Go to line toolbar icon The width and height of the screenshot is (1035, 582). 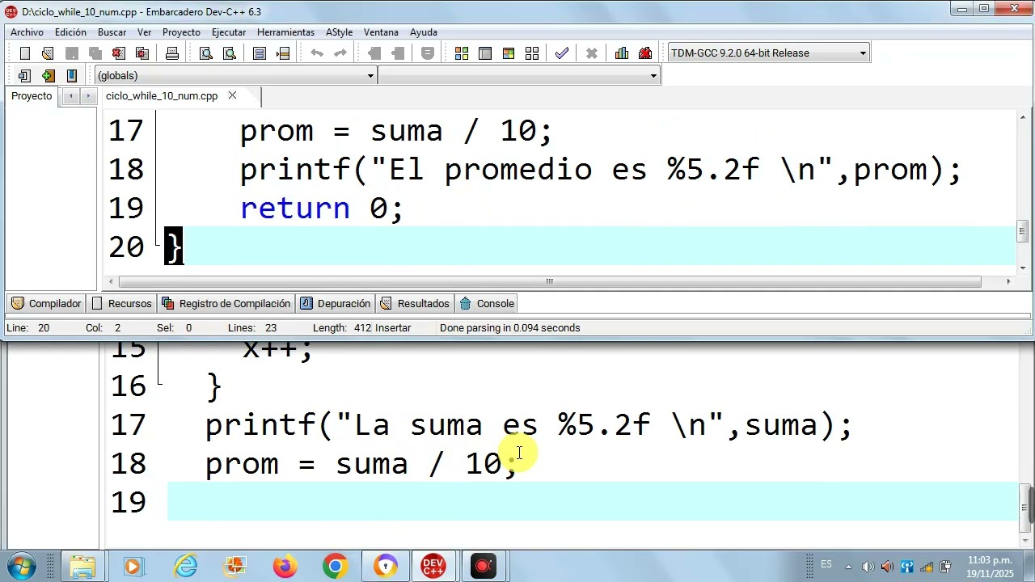(x=283, y=53)
